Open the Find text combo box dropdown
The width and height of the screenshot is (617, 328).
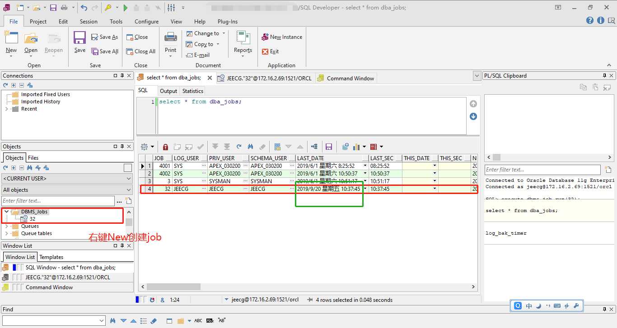(x=102, y=320)
